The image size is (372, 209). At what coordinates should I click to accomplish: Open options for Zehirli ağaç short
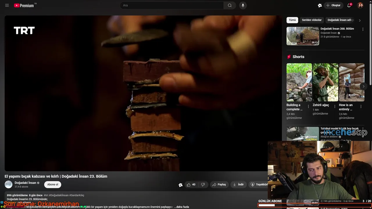[x=335, y=107]
